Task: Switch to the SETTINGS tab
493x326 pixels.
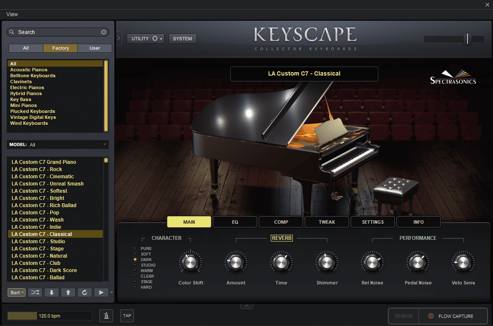Action: pos(373,222)
